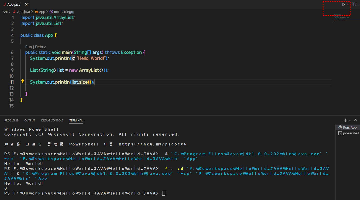Switch to the OUTPUT panel tab
The height and width of the screenshot is (200, 360).
pyautogui.click(x=30, y=120)
